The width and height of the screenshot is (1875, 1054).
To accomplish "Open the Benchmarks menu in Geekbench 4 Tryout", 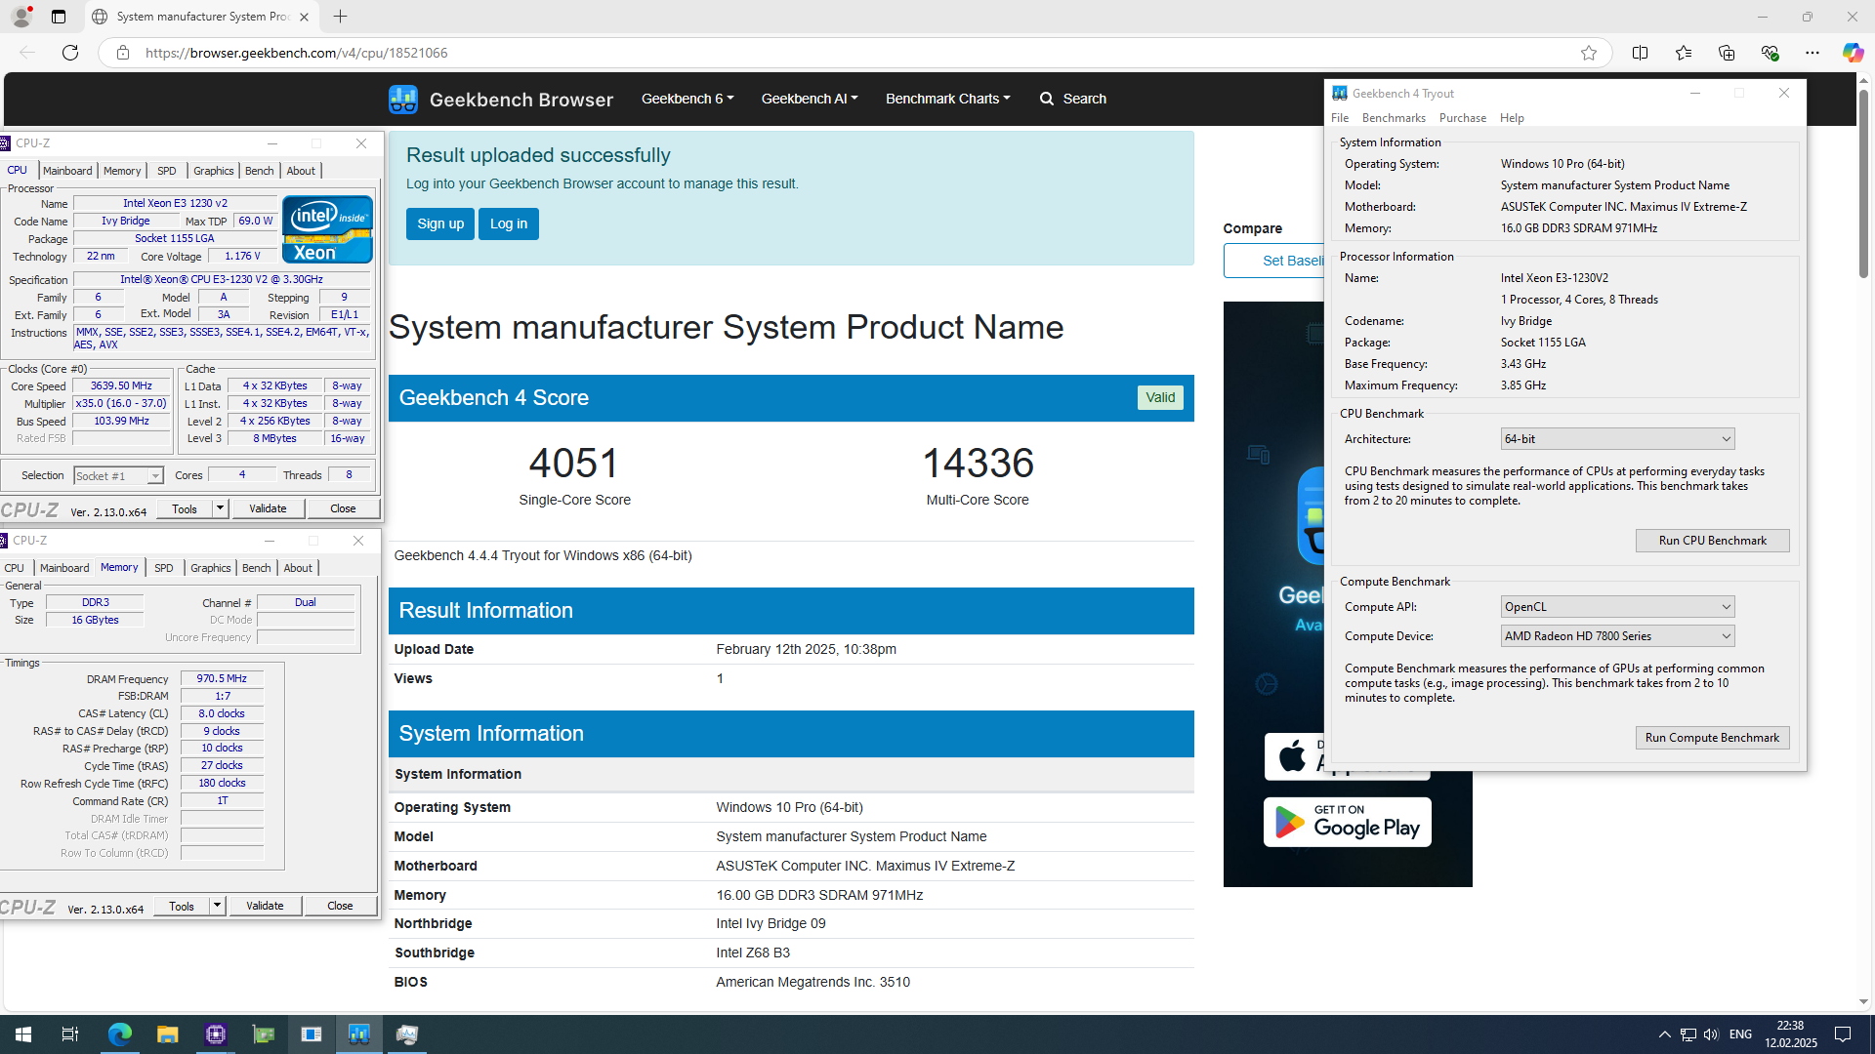I will 1394,118.
